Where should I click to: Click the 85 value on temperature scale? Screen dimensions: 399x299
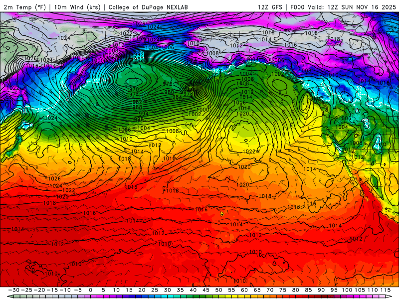tap(308, 290)
